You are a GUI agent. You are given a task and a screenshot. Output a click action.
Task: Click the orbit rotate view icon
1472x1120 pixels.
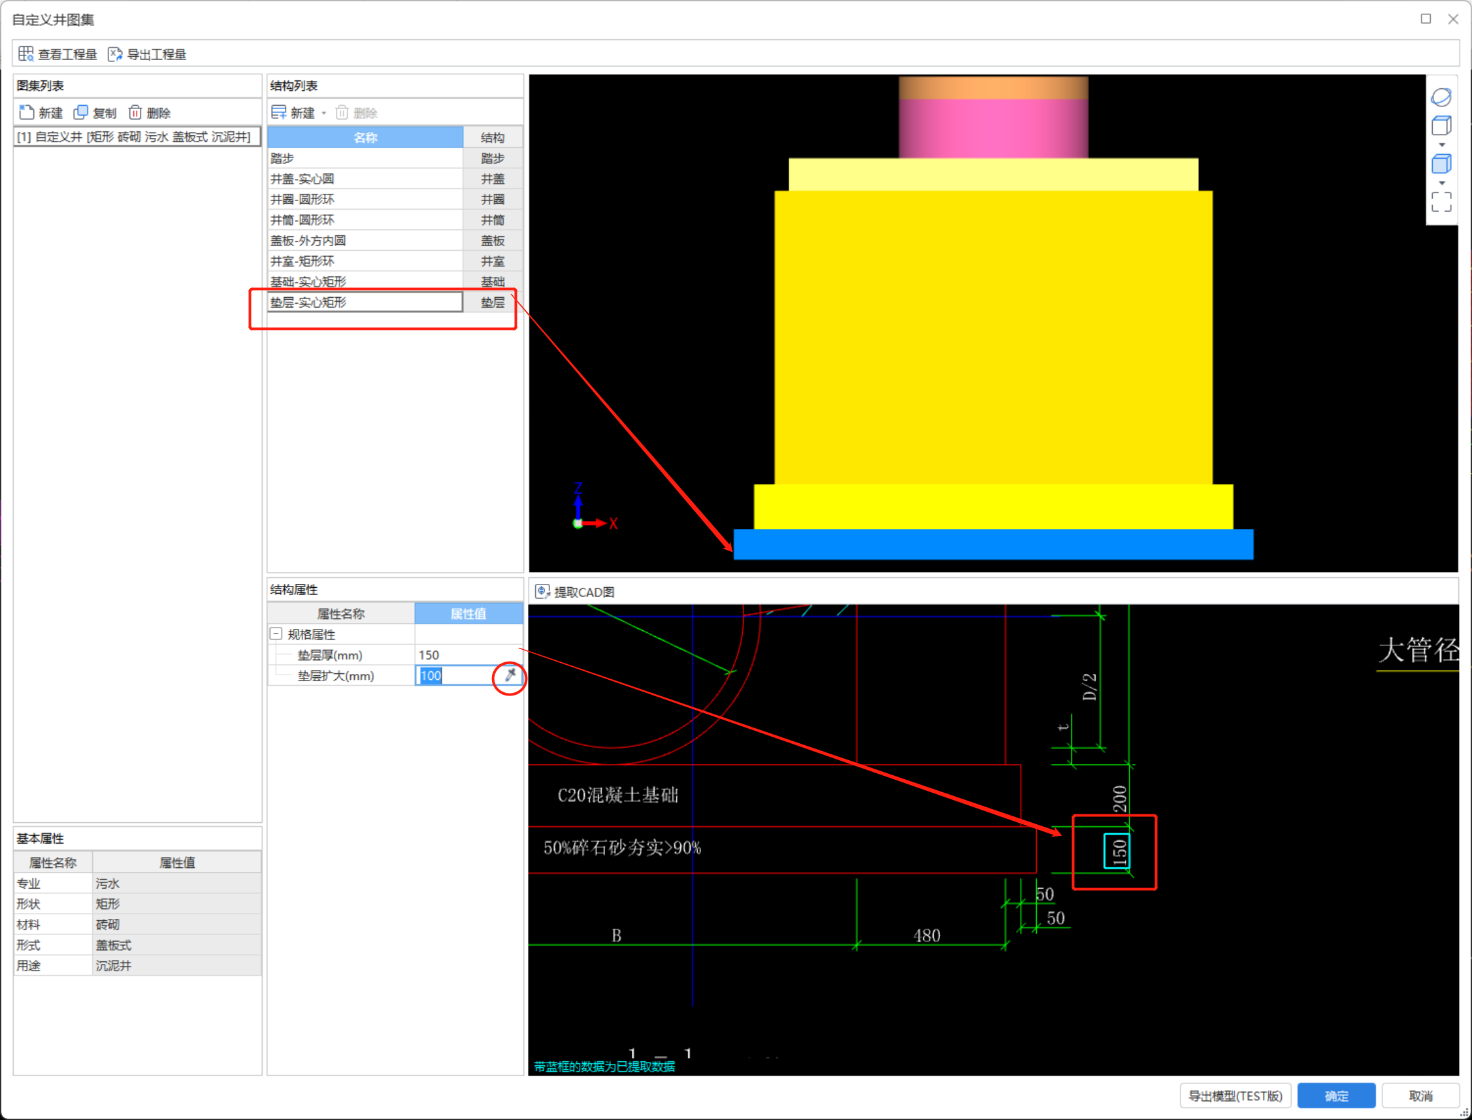click(x=1441, y=97)
